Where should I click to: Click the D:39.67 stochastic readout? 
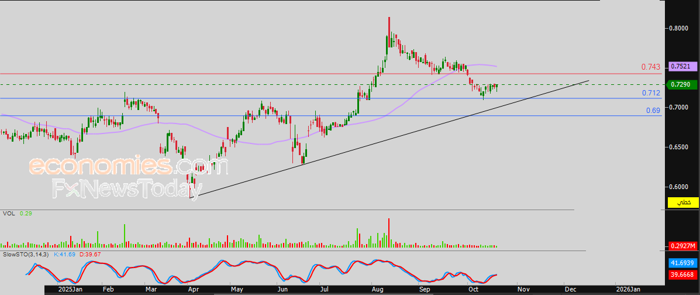(x=89, y=255)
